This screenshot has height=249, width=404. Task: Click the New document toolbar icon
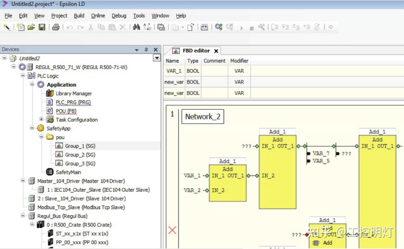pyautogui.click(x=21, y=27)
